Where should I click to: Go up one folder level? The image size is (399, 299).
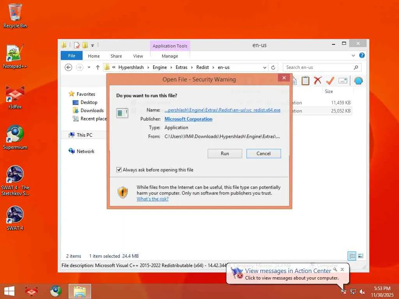click(x=98, y=67)
